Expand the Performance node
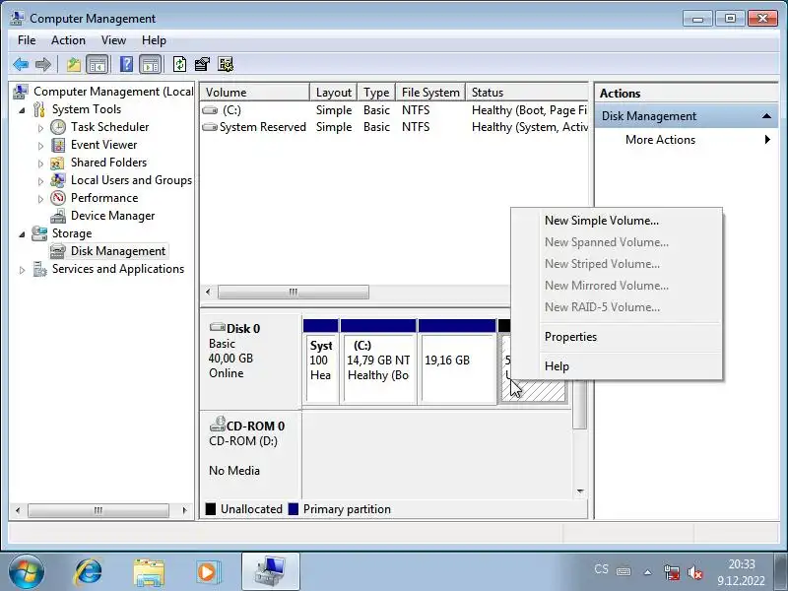 pyautogui.click(x=40, y=199)
